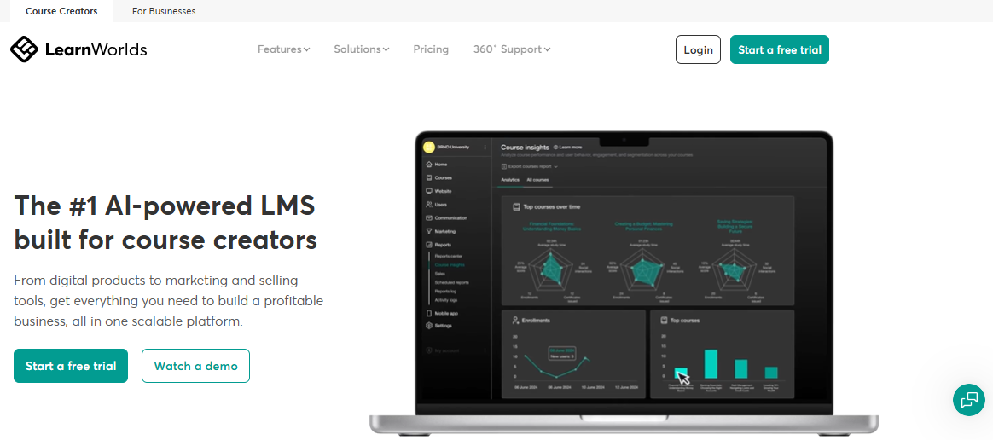Screen dimensions: 993x440
Task: Open Export courses report dropdown in dashboard
Action: tap(530, 166)
